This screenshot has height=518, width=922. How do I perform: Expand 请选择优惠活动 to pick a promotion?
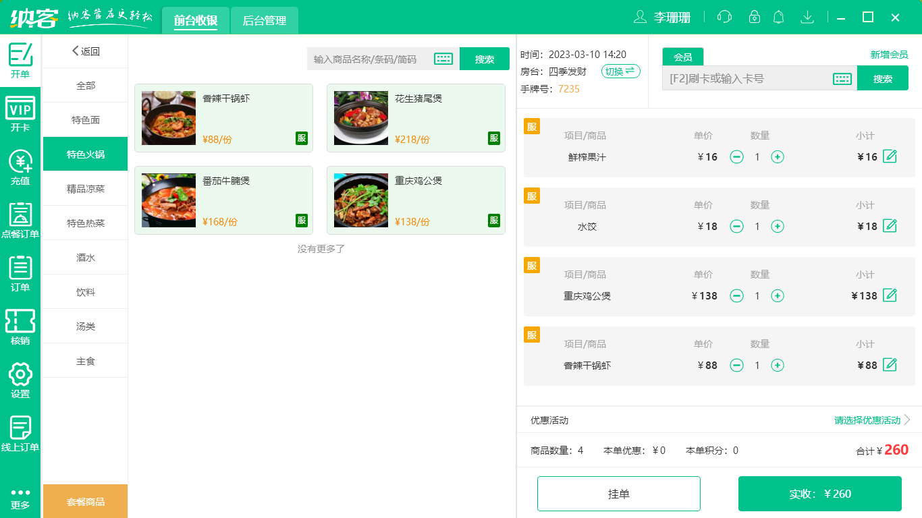click(867, 420)
